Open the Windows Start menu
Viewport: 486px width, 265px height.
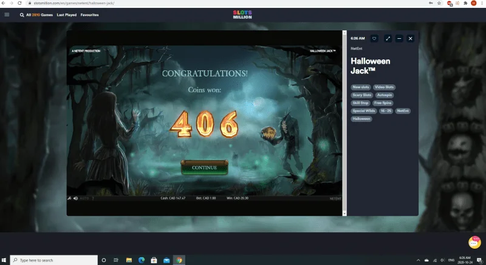coord(4,260)
